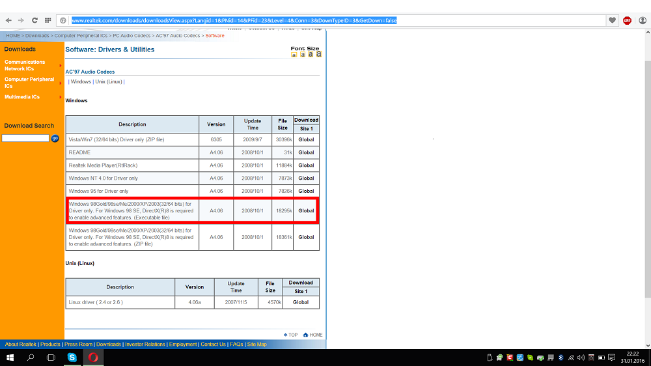Go to HOME in the breadcrumb
Viewport: 651px width, 366px height.
tap(13, 36)
